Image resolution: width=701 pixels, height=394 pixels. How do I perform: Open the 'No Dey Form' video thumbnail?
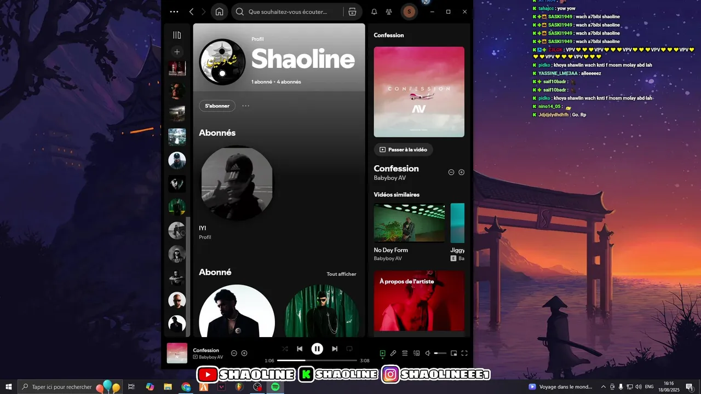tap(410, 223)
